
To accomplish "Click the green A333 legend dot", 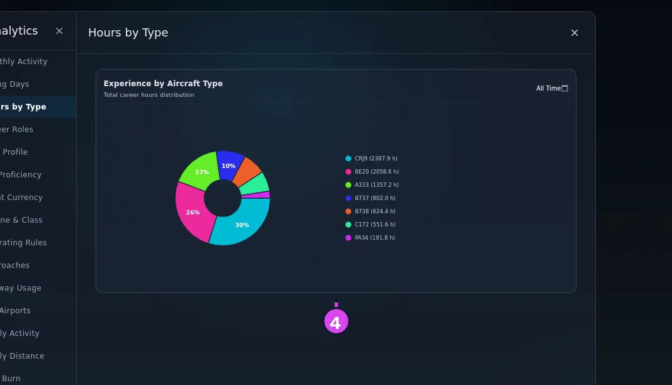I will coord(349,185).
